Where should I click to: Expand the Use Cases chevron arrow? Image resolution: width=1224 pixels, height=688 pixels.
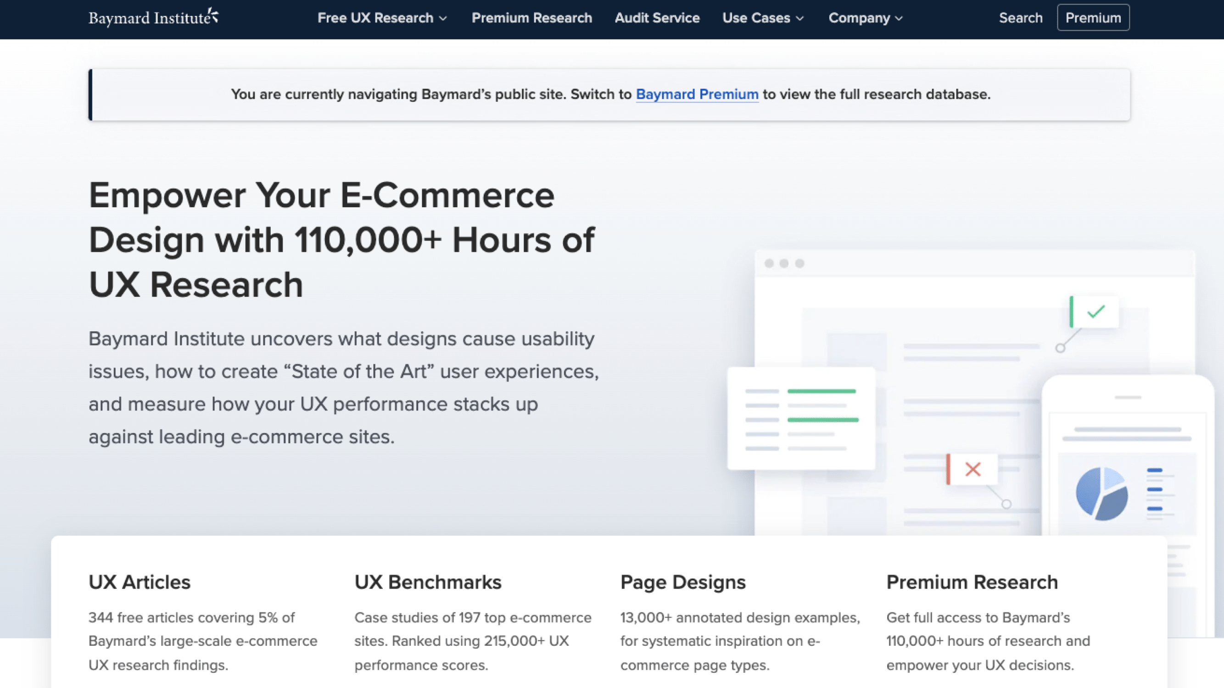(800, 18)
